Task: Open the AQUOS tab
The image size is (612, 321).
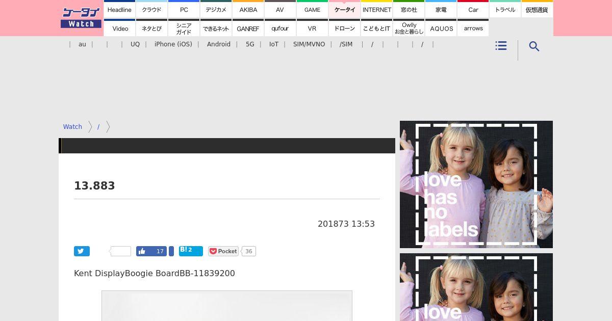Action: pos(441,28)
